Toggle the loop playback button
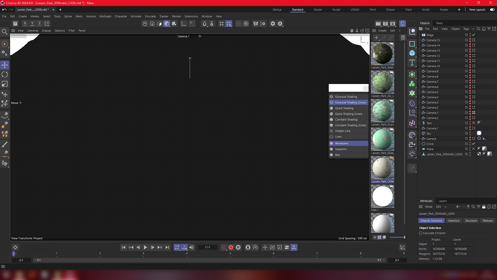Image resolution: width=497 pixels, height=280 pixels. coord(177,247)
